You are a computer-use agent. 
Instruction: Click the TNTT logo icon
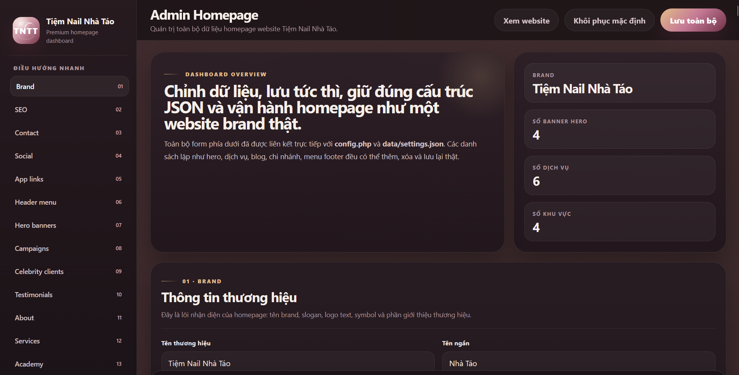pos(26,30)
